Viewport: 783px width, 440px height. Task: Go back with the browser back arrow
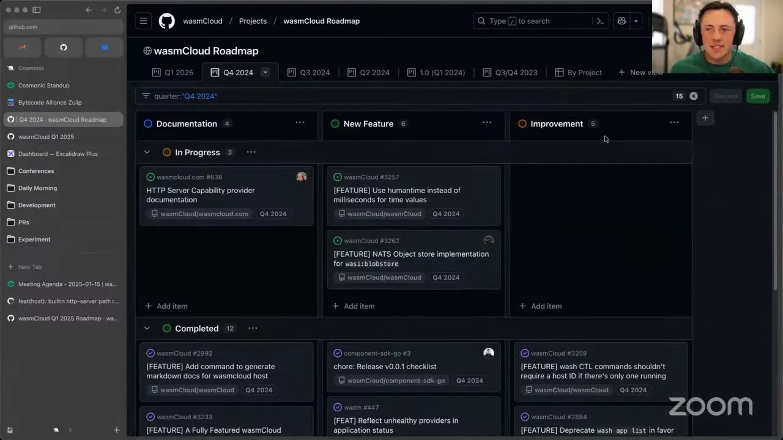point(89,10)
